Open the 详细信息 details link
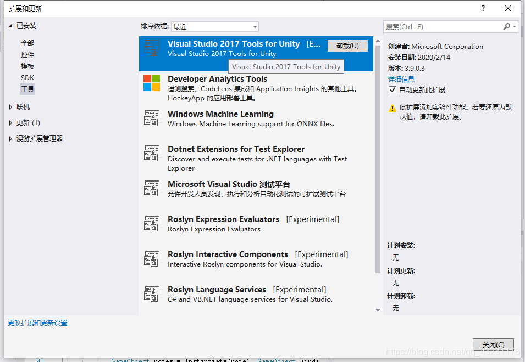 tap(401, 79)
